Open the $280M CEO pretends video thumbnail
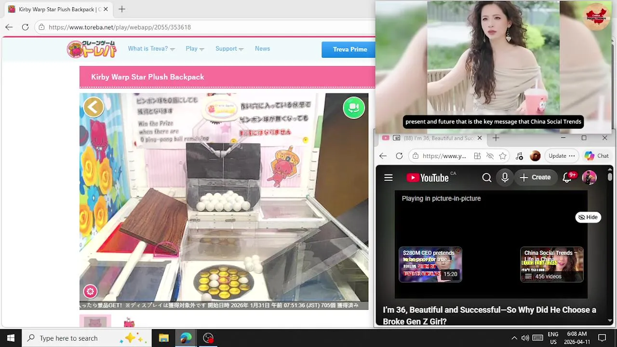 (x=430, y=265)
